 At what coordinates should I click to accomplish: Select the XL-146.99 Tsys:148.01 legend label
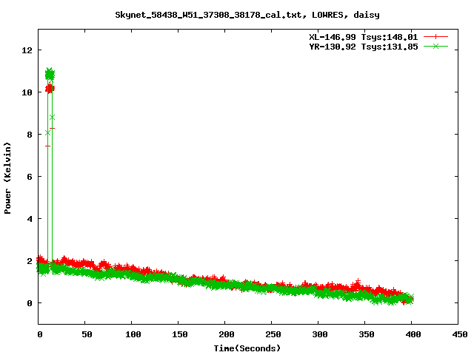tap(364, 37)
